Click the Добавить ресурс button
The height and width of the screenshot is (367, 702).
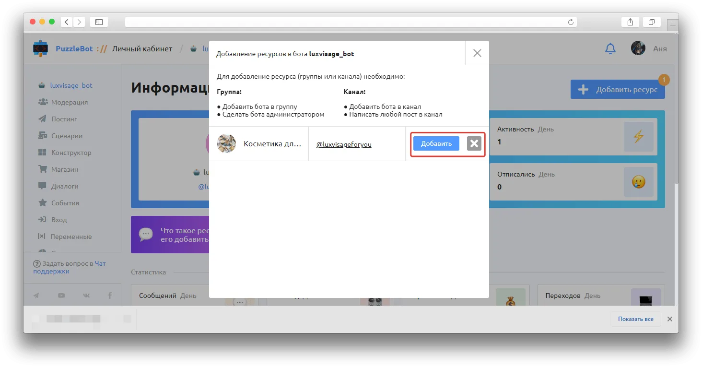coord(618,89)
